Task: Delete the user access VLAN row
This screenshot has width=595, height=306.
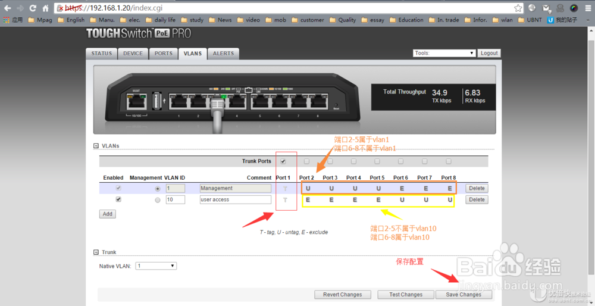Action: (477, 199)
